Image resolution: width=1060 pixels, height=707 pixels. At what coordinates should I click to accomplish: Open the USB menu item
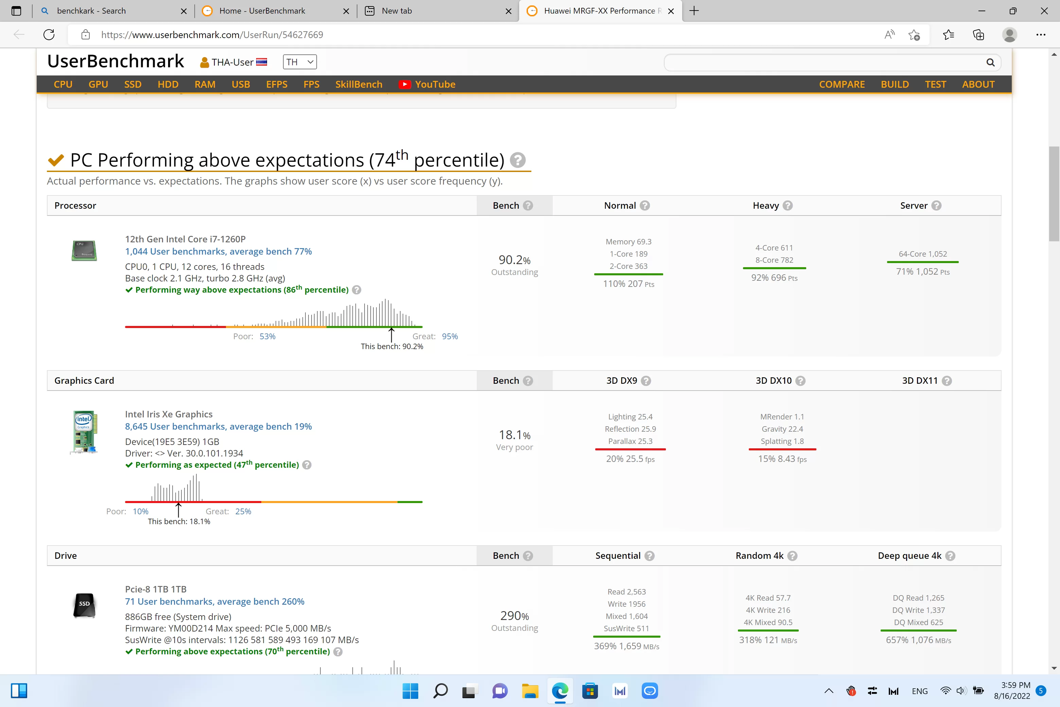(241, 84)
